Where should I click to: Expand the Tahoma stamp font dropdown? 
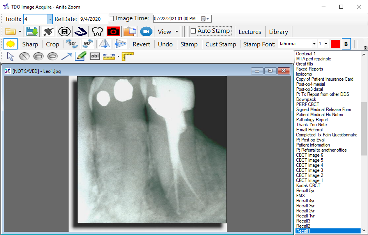tap(314, 44)
